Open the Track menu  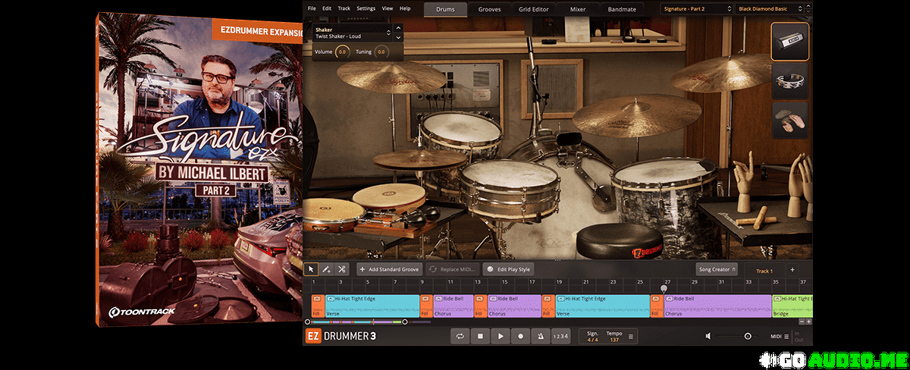coord(344,8)
